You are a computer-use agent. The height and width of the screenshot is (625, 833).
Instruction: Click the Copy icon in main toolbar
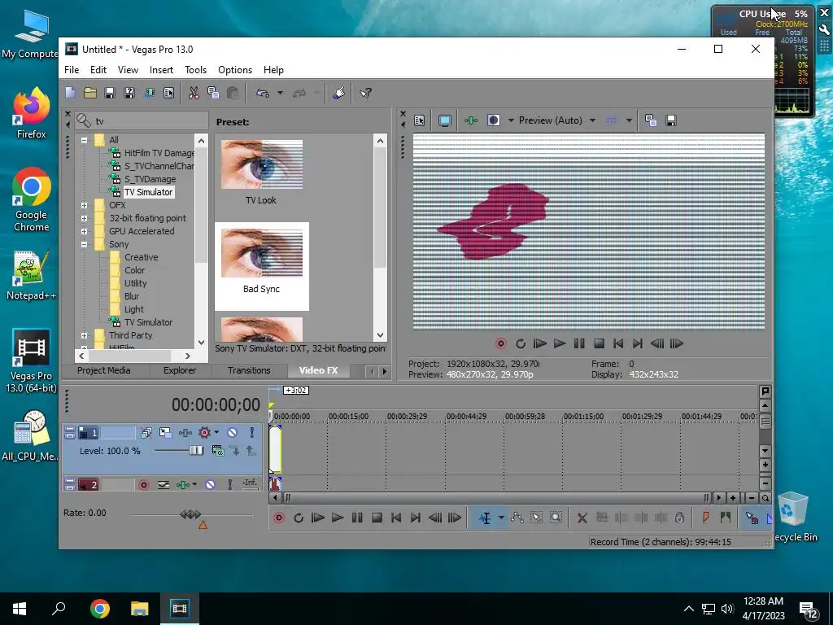(213, 93)
